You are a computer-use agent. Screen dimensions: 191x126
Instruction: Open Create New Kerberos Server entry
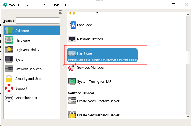coord(98,115)
